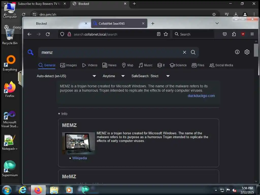Screen dimensions: 260x195
Task: Launch Internet Explorer from the taskbar
Action: coord(23,190)
